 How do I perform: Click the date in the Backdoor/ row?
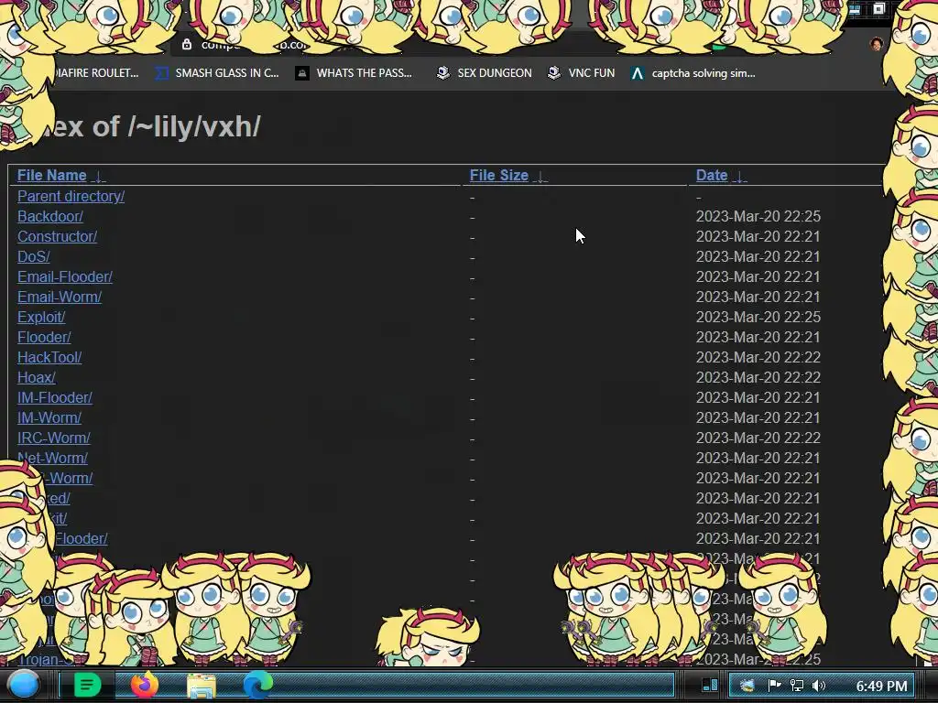[758, 216]
